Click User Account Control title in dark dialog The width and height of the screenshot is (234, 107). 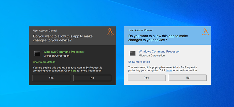tap(45, 31)
